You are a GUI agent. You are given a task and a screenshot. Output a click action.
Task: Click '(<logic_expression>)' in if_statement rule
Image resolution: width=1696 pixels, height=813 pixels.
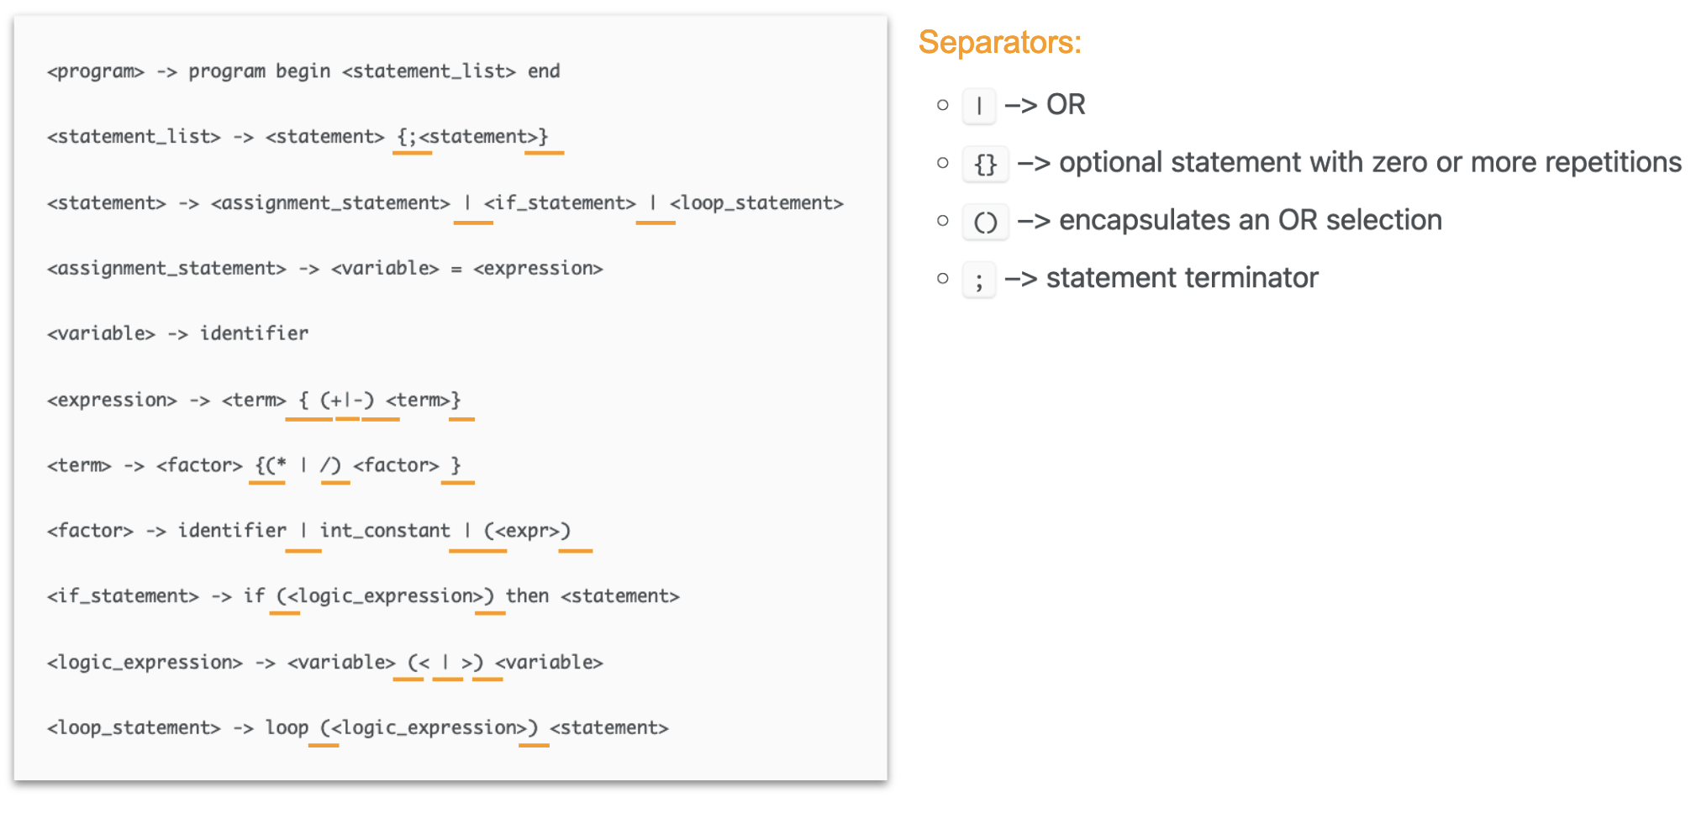coord(385,596)
